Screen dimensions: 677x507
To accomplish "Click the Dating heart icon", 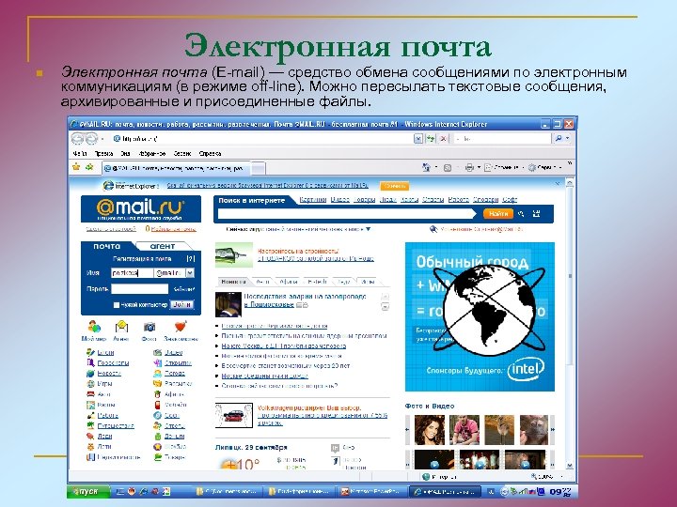I will tap(181, 327).
